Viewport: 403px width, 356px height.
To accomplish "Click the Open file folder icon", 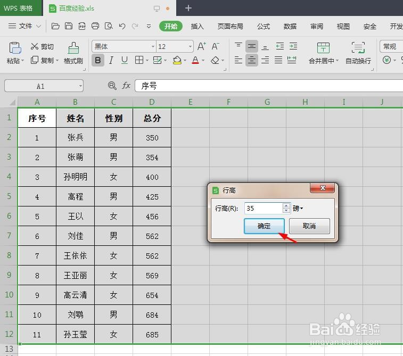I will [55, 26].
